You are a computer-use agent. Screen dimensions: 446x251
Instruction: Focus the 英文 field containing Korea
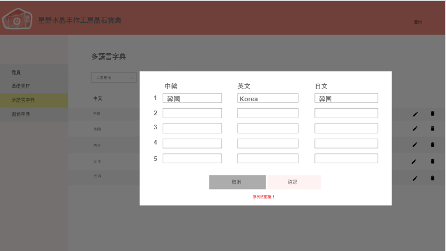point(267,98)
